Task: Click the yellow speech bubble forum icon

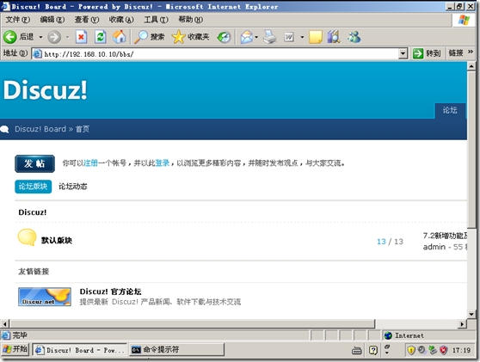Action: (x=27, y=237)
